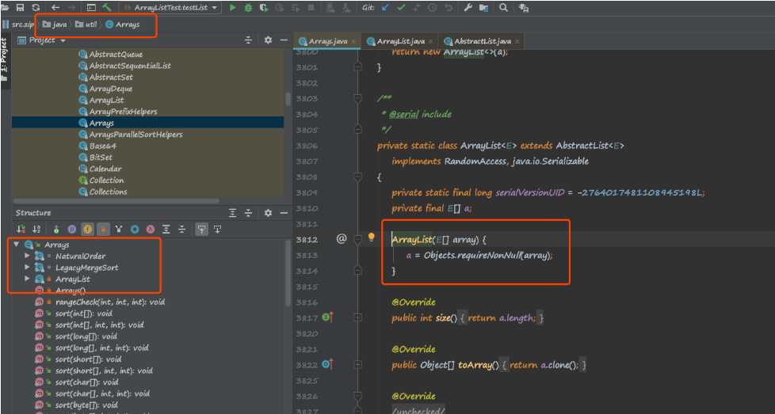This screenshot has height=414, width=775.
Task: Toggle show lambdas (pink λ) filter
Action: pyautogui.click(x=151, y=229)
